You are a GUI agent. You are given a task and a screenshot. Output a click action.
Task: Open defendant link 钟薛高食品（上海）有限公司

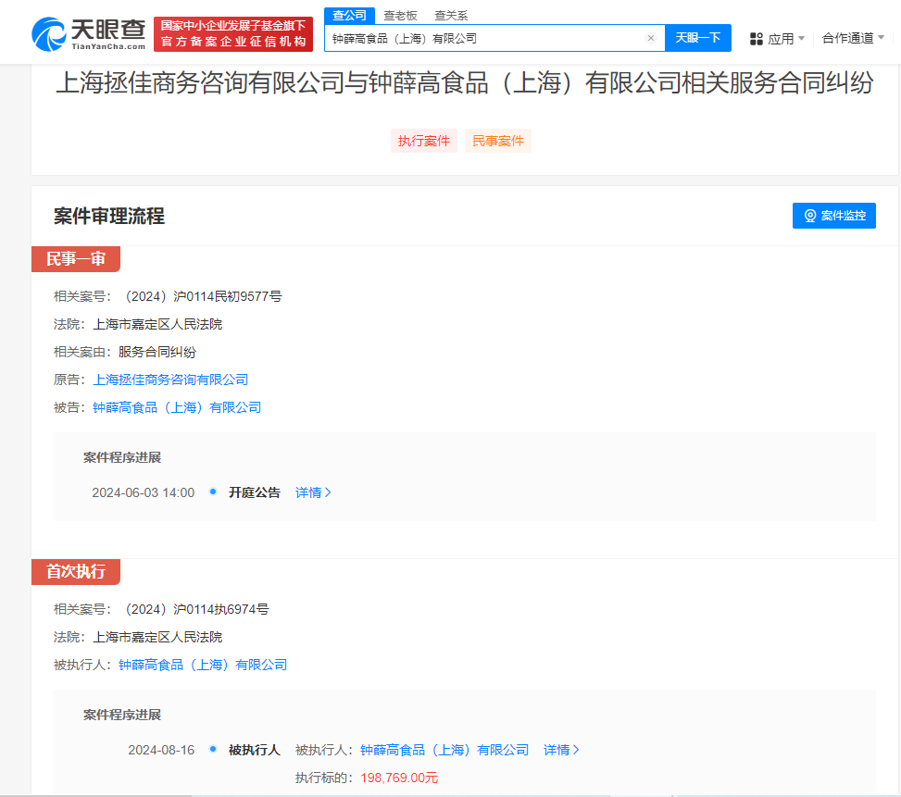click(177, 407)
